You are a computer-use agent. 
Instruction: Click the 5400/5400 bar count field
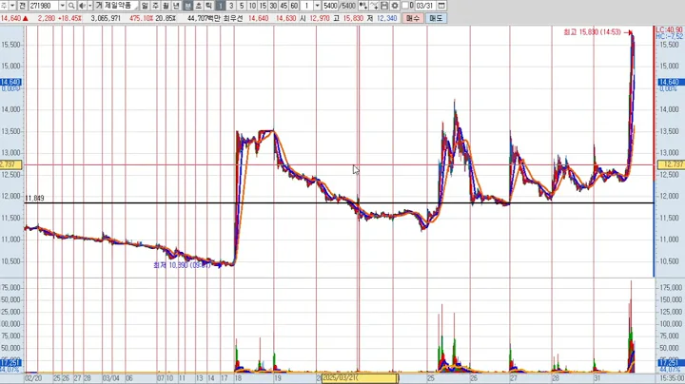pos(340,6)
